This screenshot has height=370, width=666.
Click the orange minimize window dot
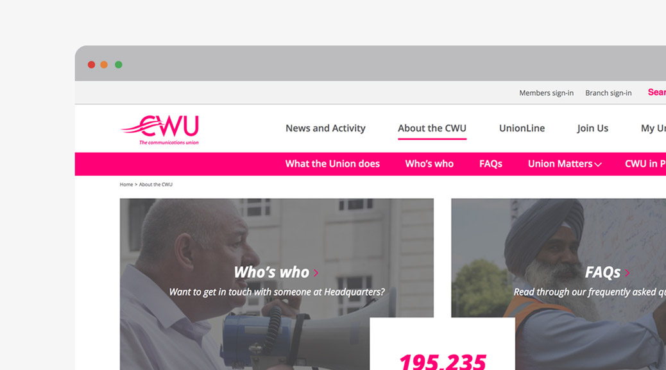pos(104,65)
